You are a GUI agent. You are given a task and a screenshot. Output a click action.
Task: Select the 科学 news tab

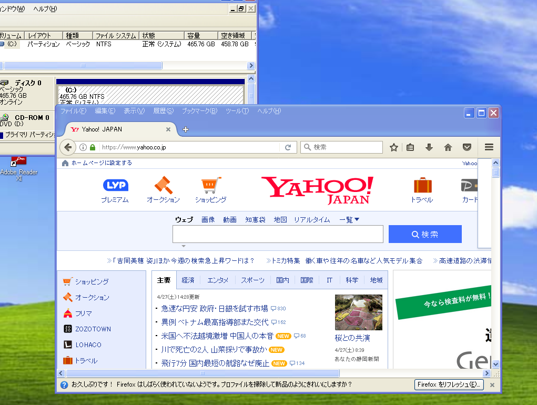(352, 280)
